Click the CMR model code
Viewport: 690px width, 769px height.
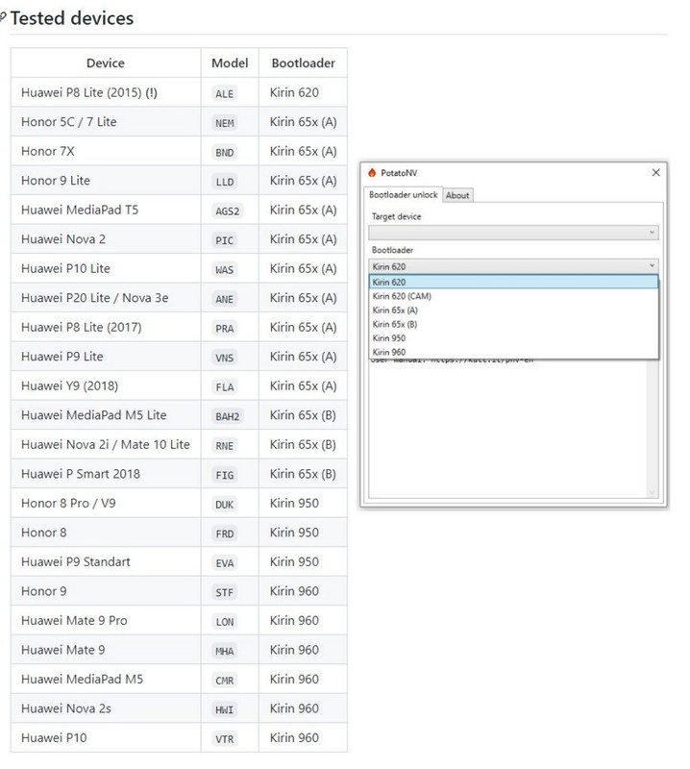[x=225, y=681]
